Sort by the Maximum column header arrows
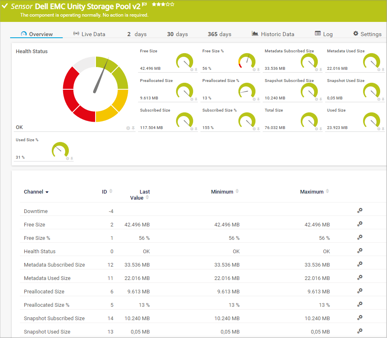The height and width of the screenshot is (338, 387). point(327,192)
